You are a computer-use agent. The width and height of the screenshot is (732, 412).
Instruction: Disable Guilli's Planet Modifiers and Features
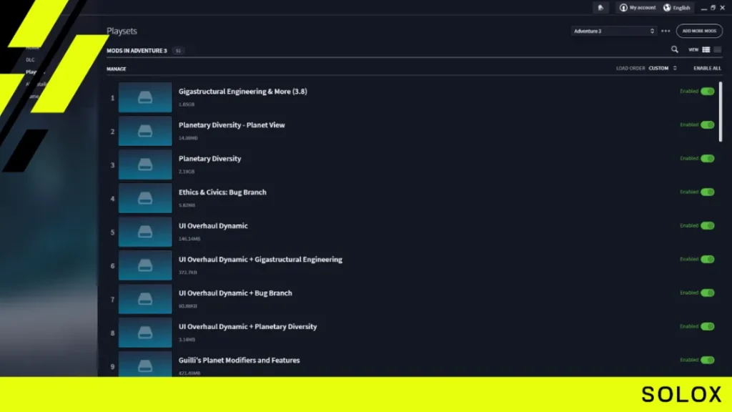tap(707, 360)
